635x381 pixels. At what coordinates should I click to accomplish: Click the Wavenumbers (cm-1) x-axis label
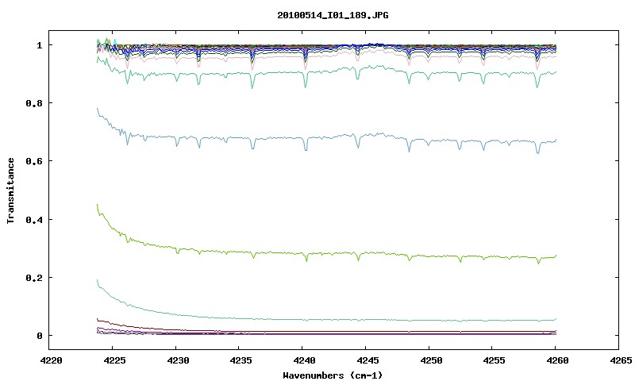pos(333,375)
